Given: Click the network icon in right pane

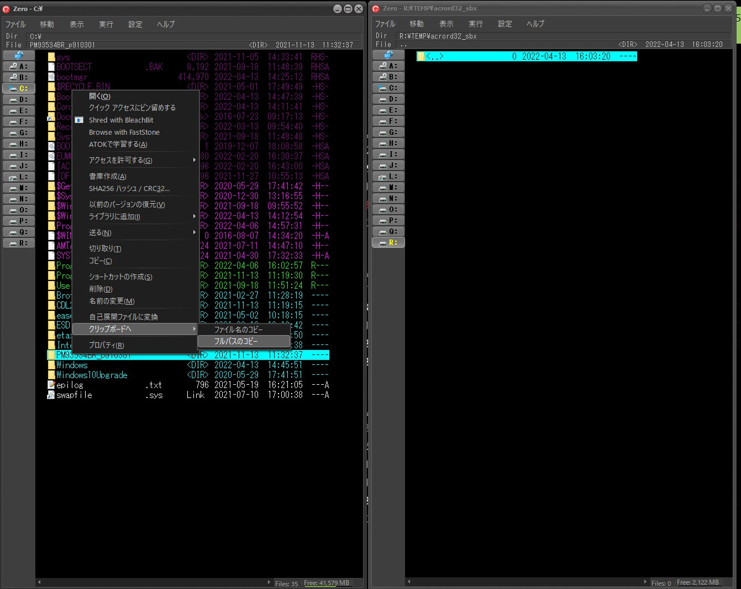Looking at the screenshot, I should [388, 55].
